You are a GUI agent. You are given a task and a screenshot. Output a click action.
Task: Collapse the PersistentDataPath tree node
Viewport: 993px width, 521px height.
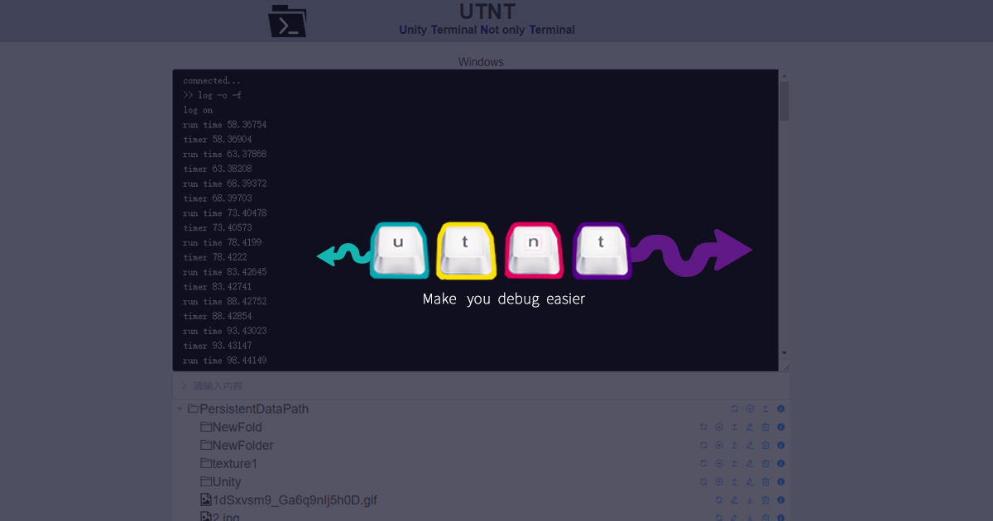[180, 409]
